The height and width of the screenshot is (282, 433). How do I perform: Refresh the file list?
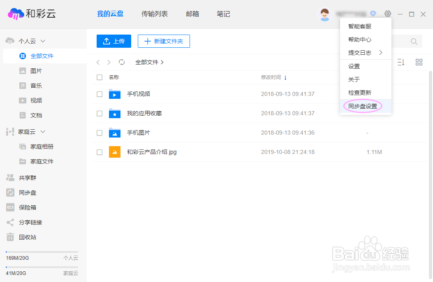coord(121,62)
